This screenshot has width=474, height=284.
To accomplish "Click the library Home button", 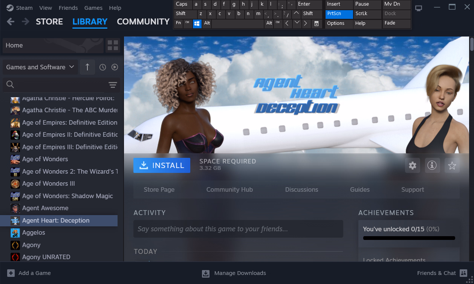I will (x=53, y=45).
